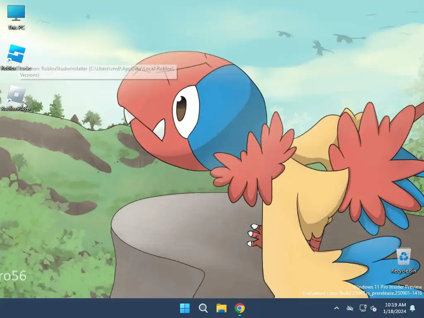
Task: Click the Recycle Bin label text
Action: coord(403,271)
